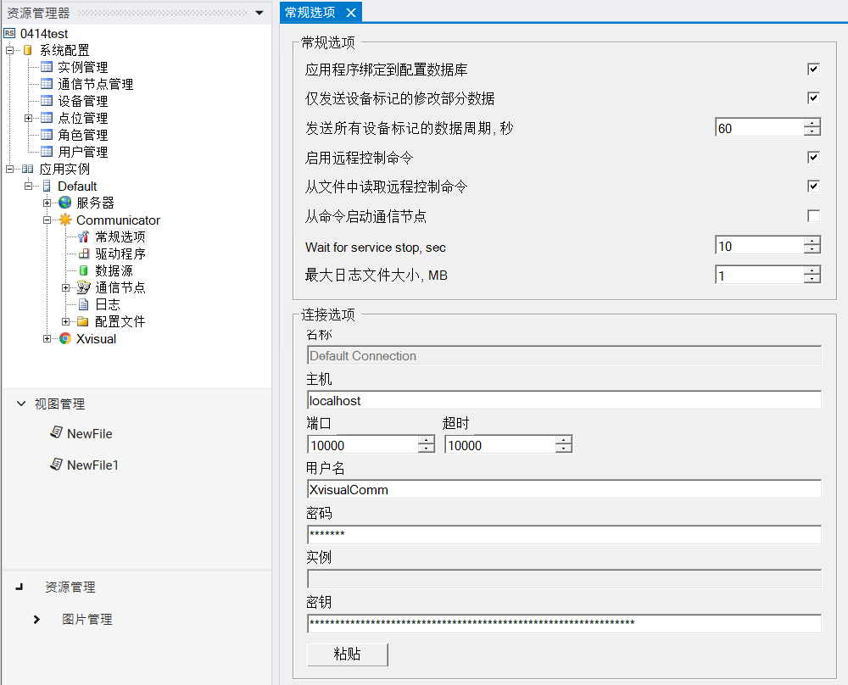Viewport: 848px width, 685px height.
Task: Click the 角色管理 table icon
Action: coord(47,135)
